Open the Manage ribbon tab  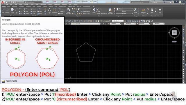[39, 6]
